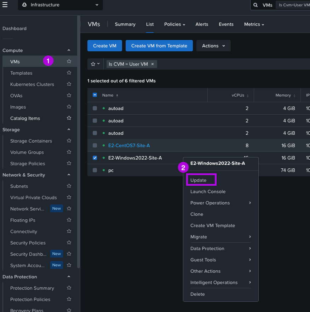Collapse the Network & Security section
The image size is (310, 312).
click(69, 175)
